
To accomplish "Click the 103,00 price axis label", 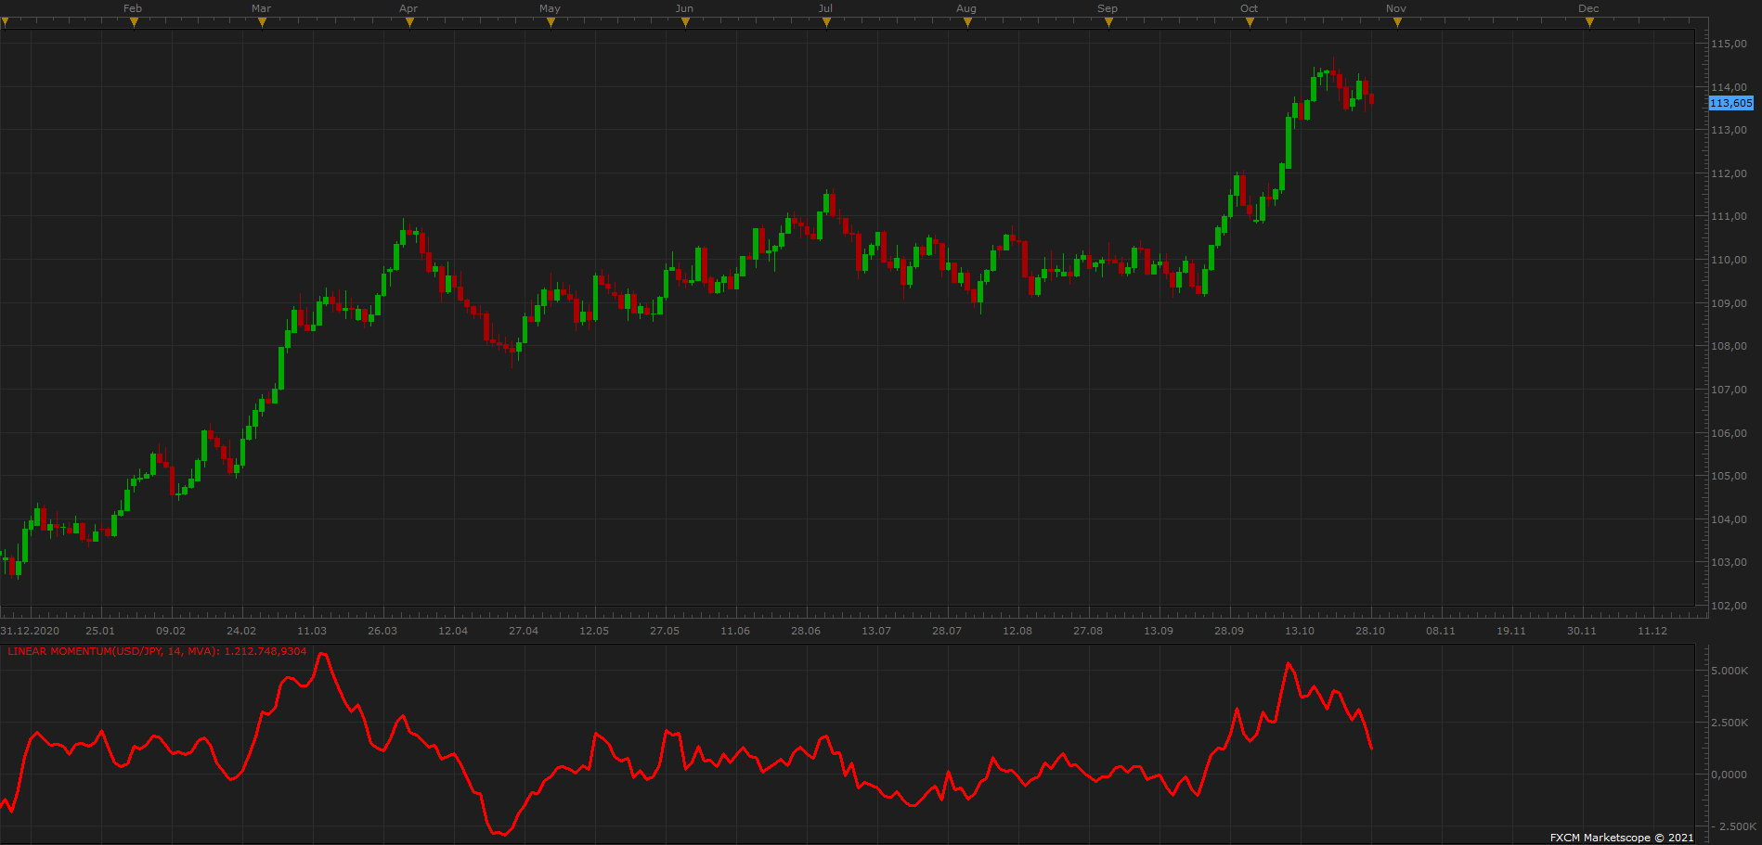I will (1729, 562).
